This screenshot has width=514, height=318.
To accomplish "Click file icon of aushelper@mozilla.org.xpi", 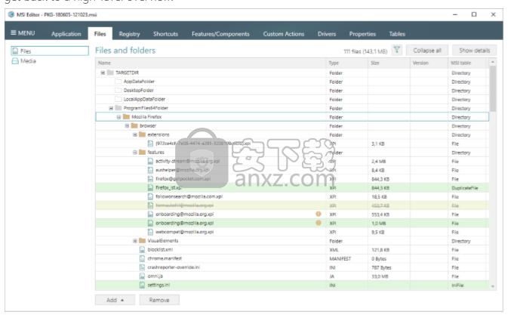I will 150,170.
